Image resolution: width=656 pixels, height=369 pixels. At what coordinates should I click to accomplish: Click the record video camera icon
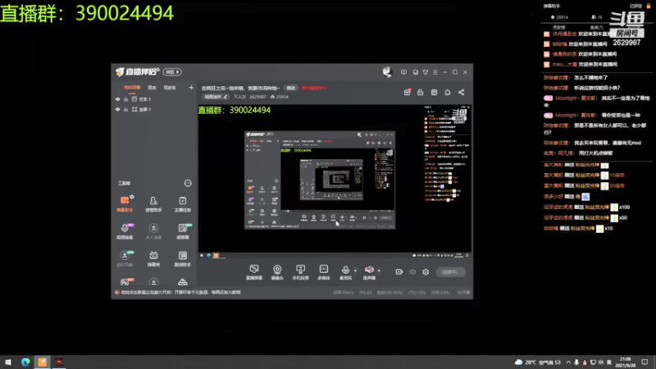(x=399, y=272)
